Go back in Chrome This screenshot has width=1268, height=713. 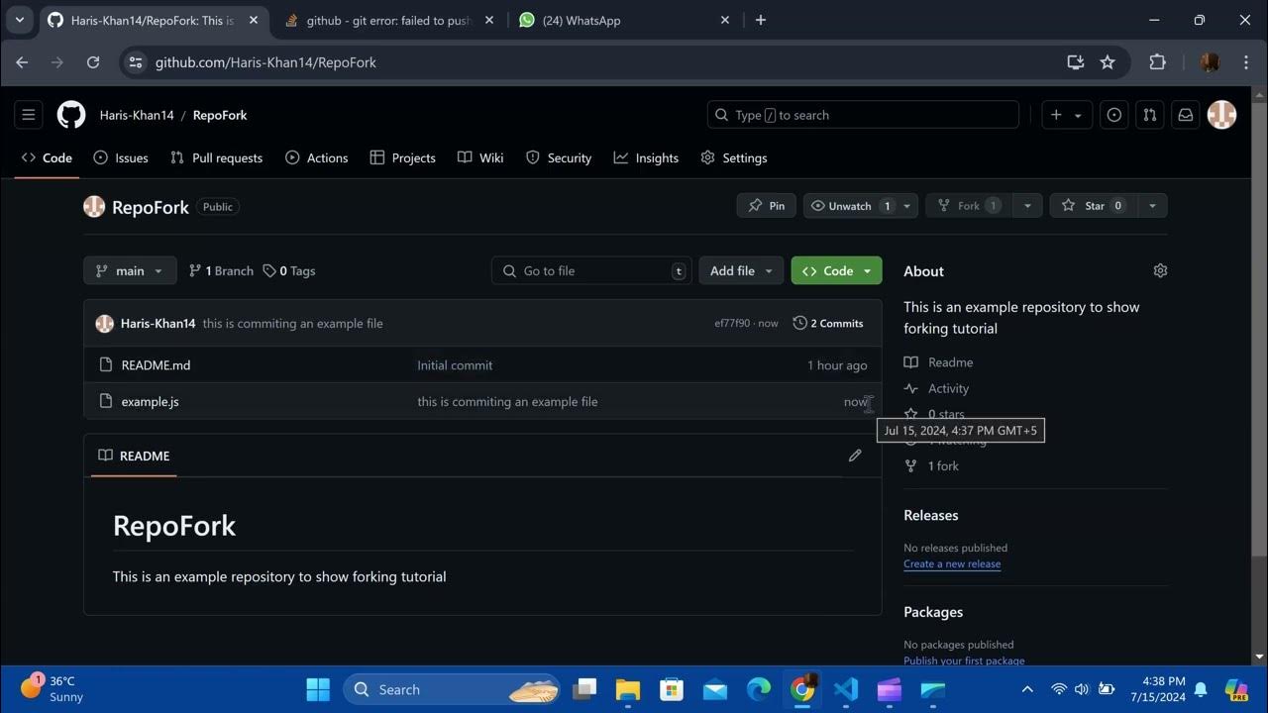[x=22, y=62]
